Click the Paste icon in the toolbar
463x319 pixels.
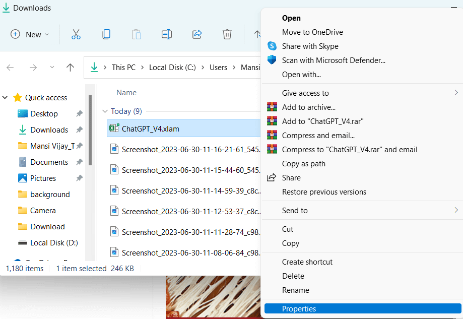pos(137,34)
